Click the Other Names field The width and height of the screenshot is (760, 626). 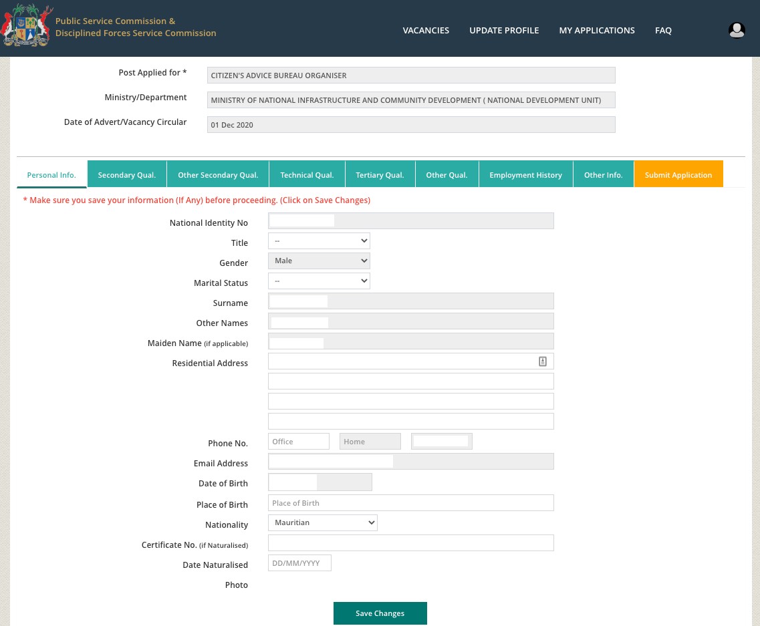[411, 321]
